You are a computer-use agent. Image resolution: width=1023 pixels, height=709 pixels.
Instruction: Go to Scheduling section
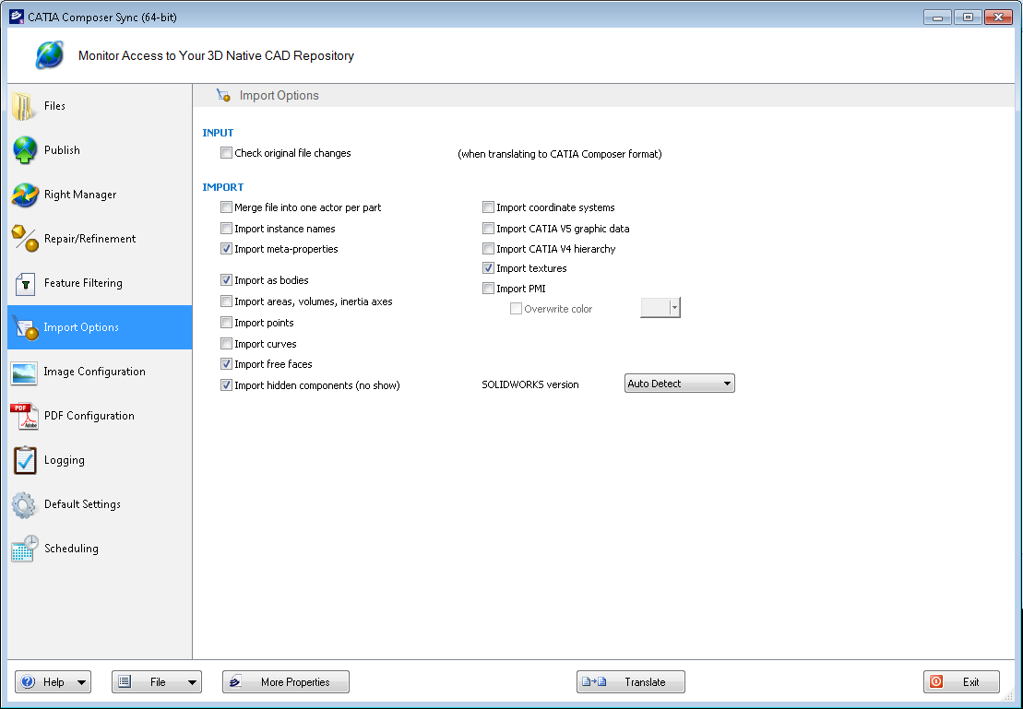pos(100,549)
